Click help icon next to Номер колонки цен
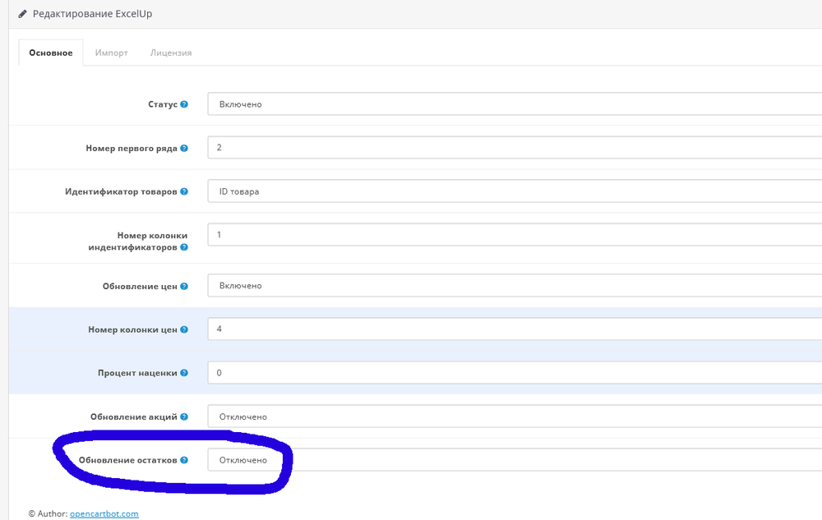 [184, 329]
